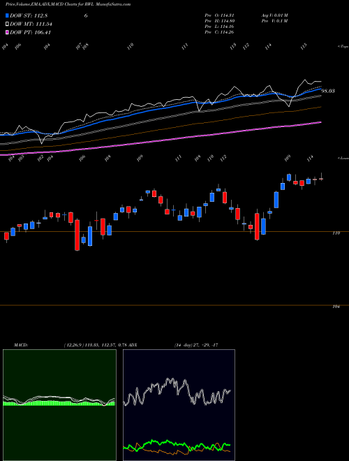Open the green MACD histogram panel
349x461 pixels.
59,405
